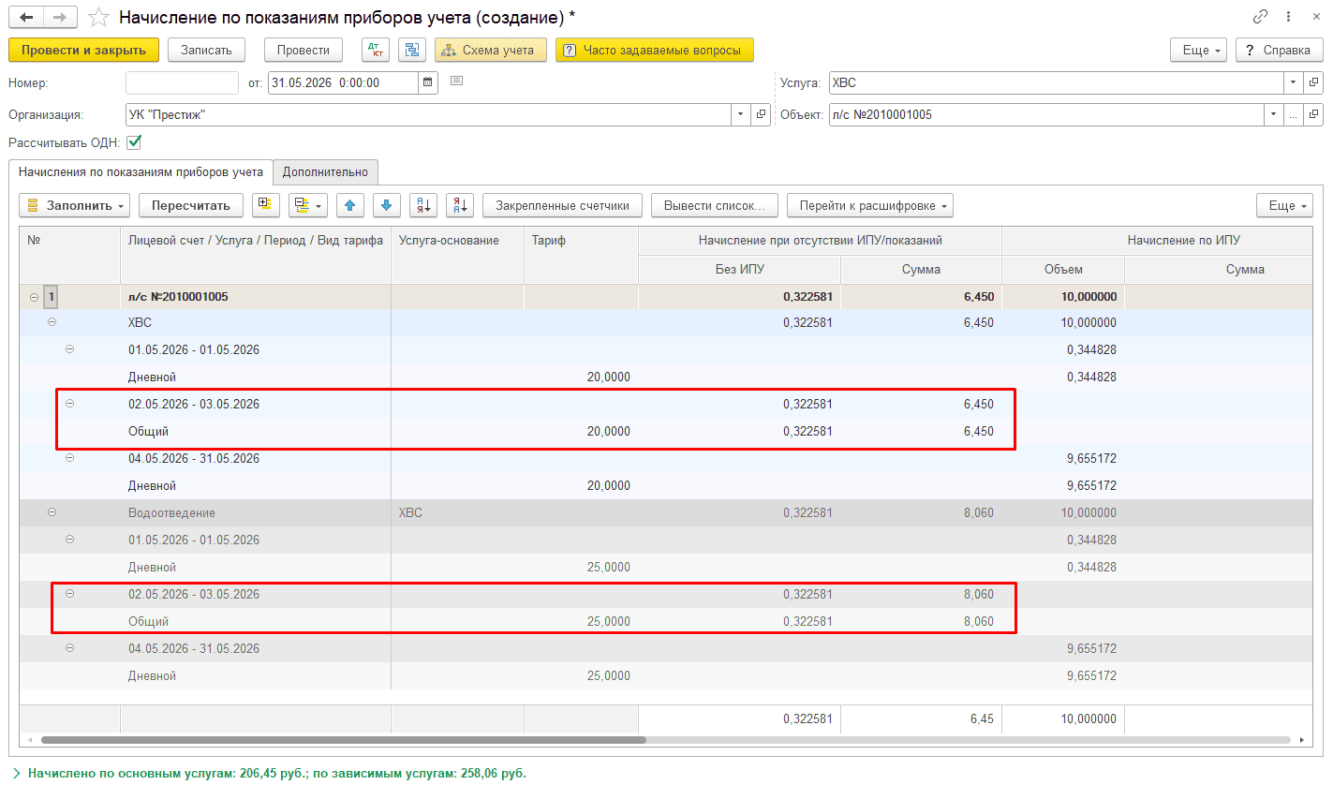Move row down with blue arrow
The image size is (1333, 785).
pyautogui.click(x=387, y=205)
